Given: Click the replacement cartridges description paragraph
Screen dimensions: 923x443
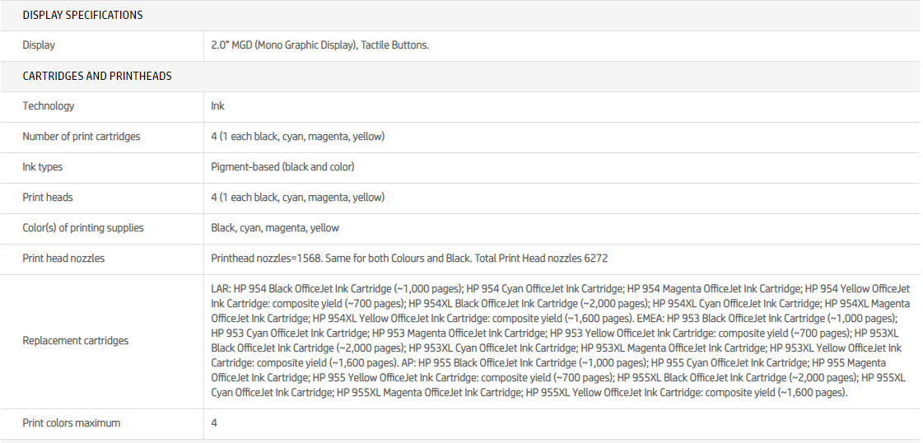Looking at the screenshot, I should 560,341.
